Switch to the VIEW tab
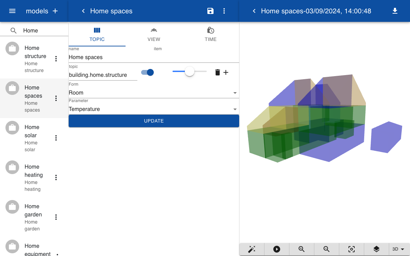This screenshot has height=256, width=410. [x=154, y=34]
